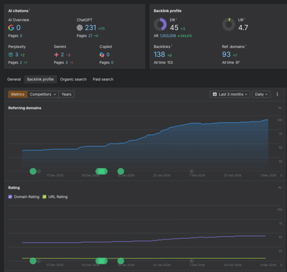Open the 93 referring domains link

pyautogui.click(x=226, y=55)
